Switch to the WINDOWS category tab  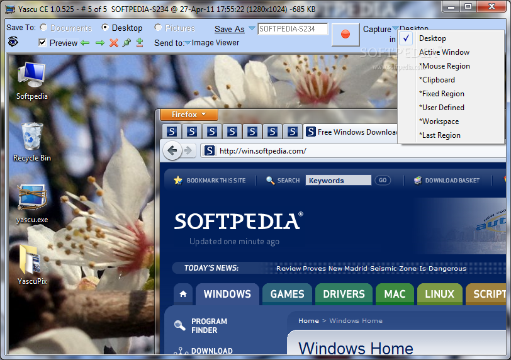click(x=227, y=294)
